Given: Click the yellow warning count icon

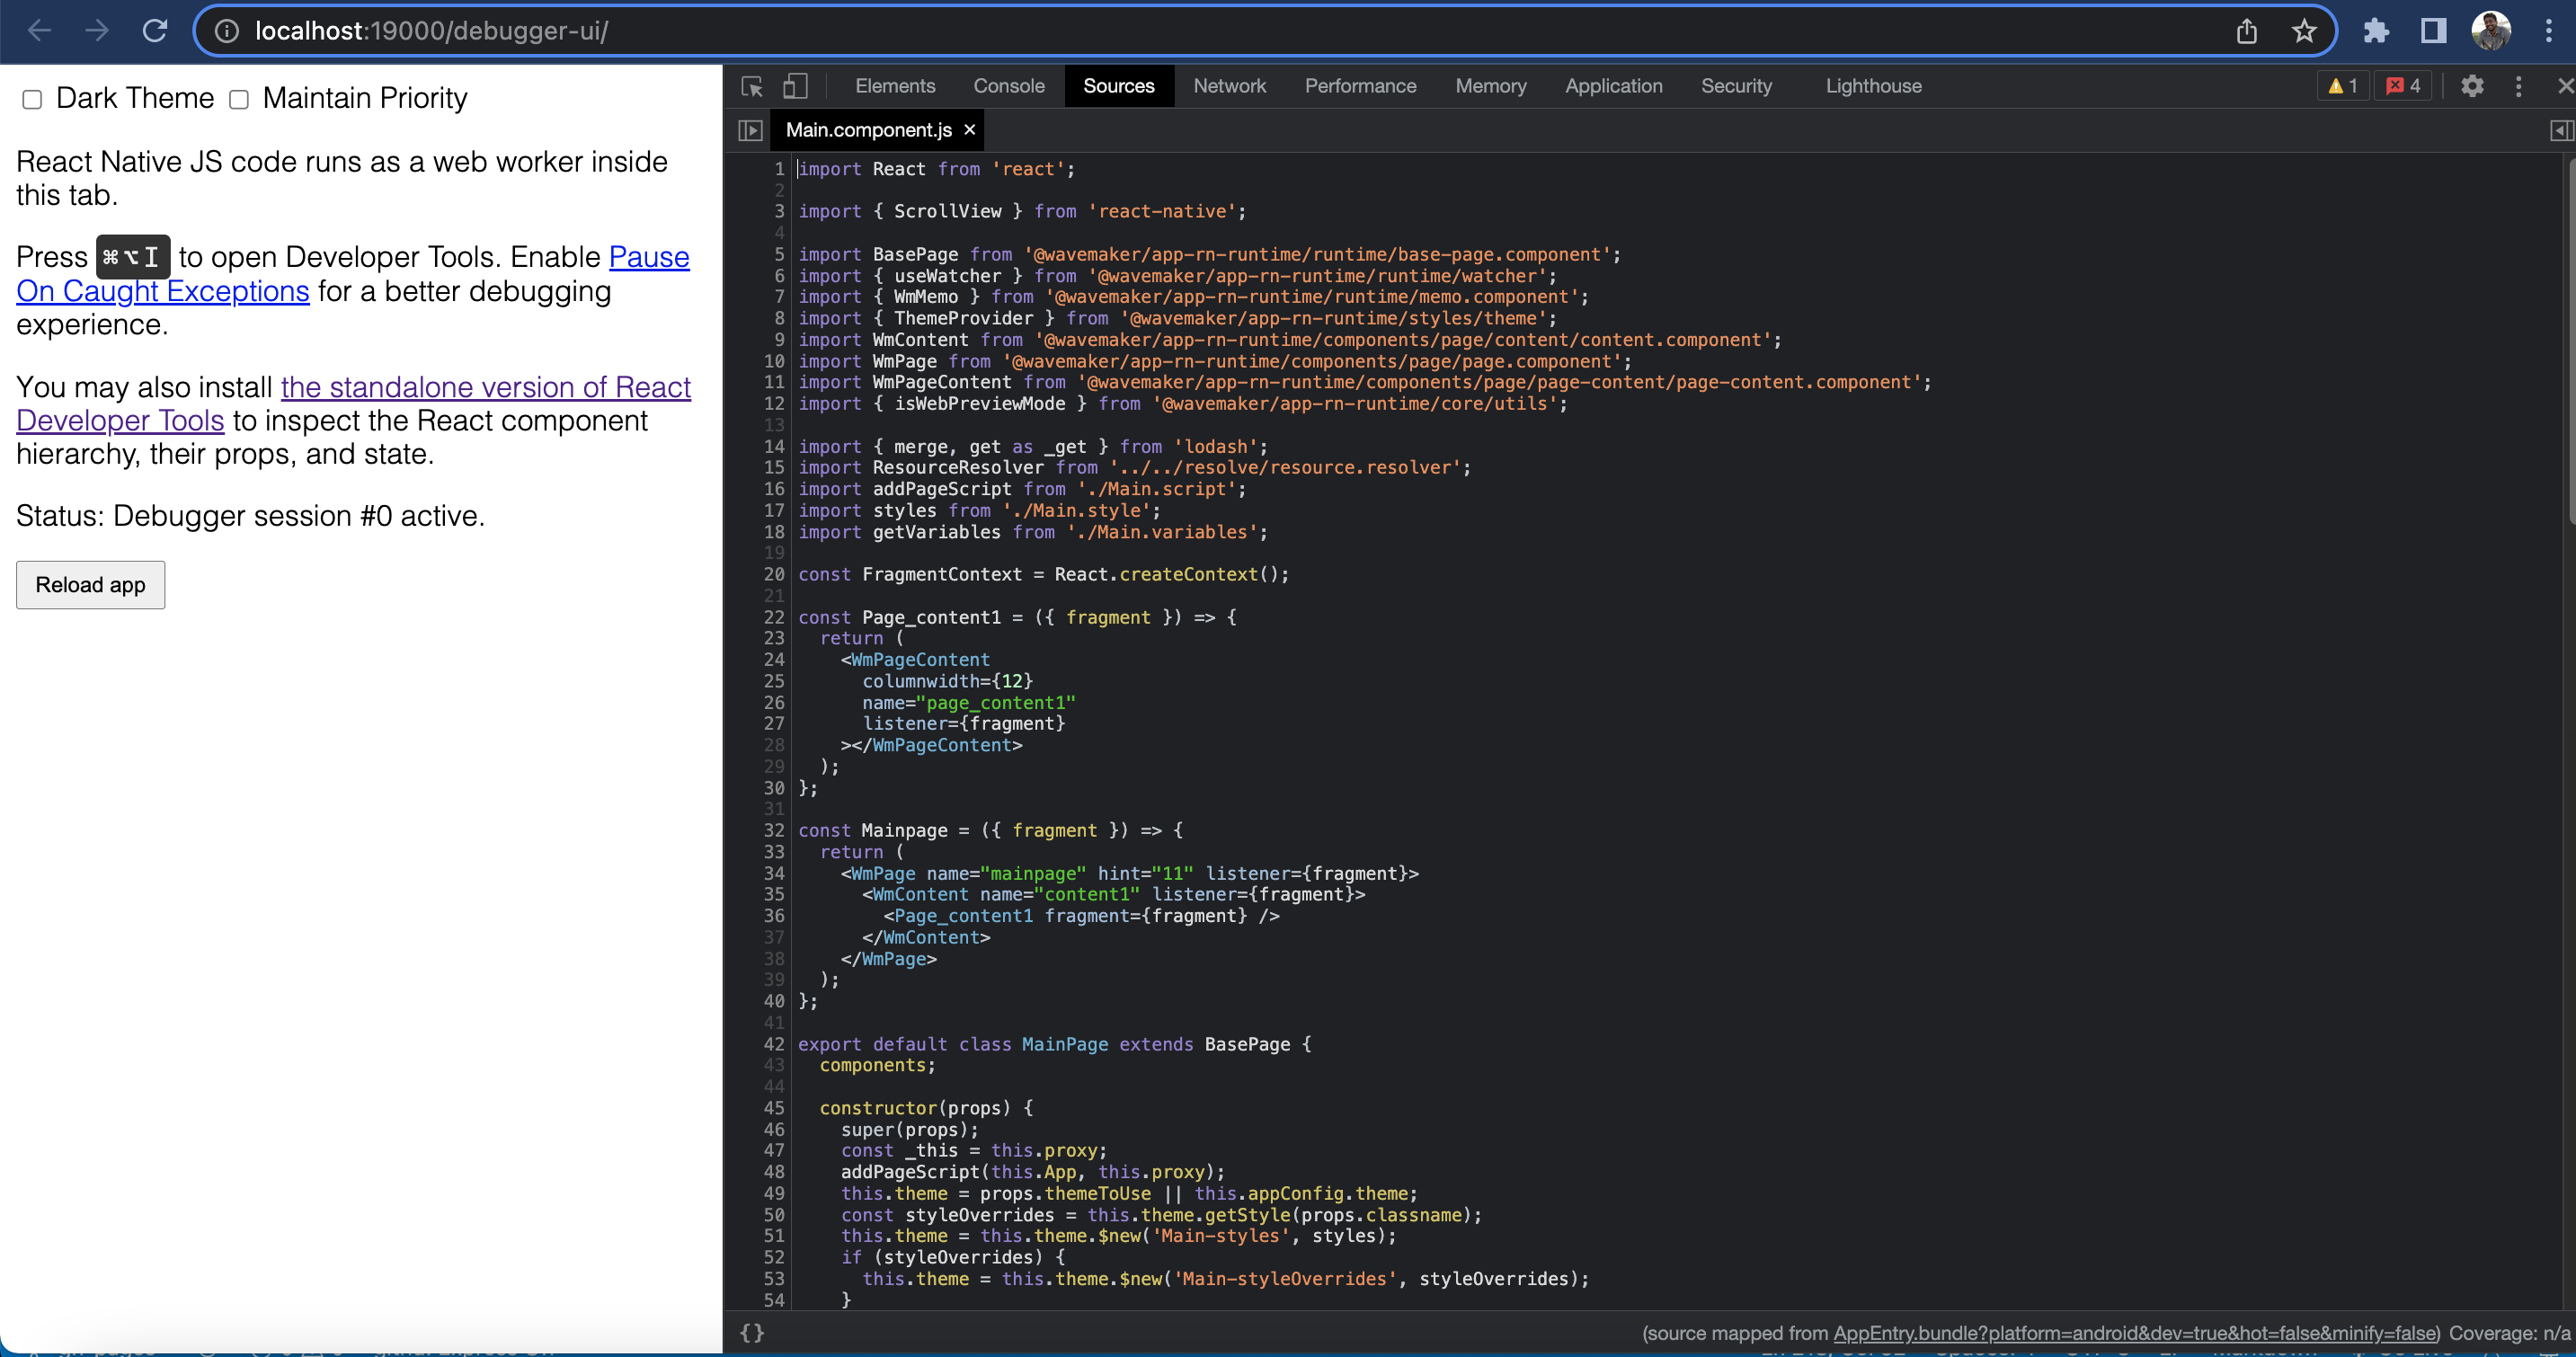Looking at the screenshot, I should [x=2342, y=86].
